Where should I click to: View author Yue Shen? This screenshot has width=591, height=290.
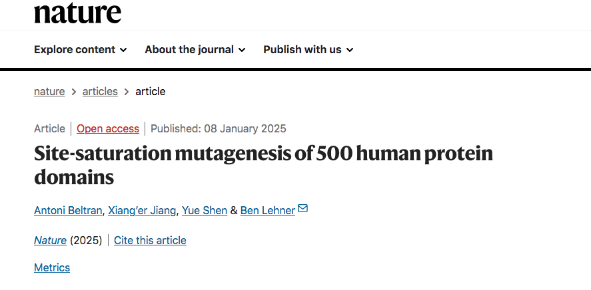coord(205,211)
